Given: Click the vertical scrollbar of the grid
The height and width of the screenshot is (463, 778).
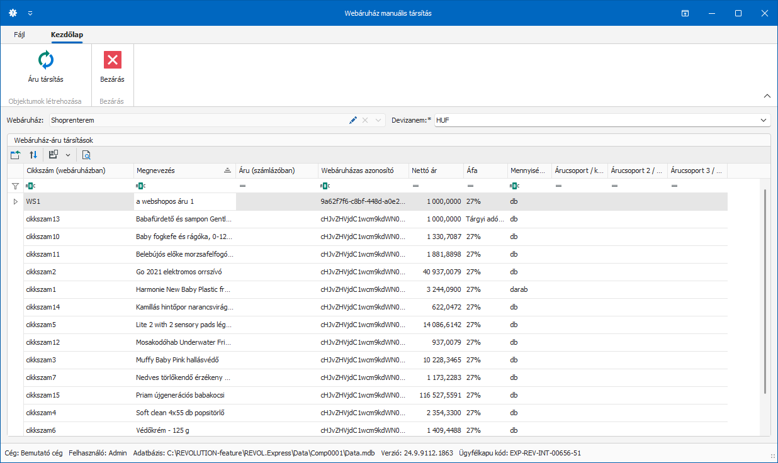Looking at the screenshot, I should pyautogui.click(x=765, y=289).
